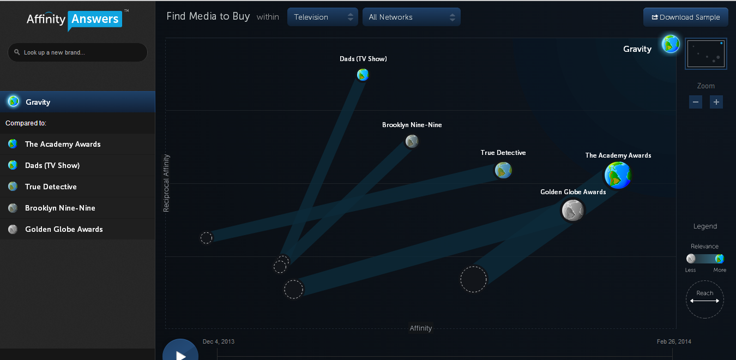This screenshot has height=360, width=736.
Task: Select Dads (TV Show) in sidebar list
Action: 77,165
